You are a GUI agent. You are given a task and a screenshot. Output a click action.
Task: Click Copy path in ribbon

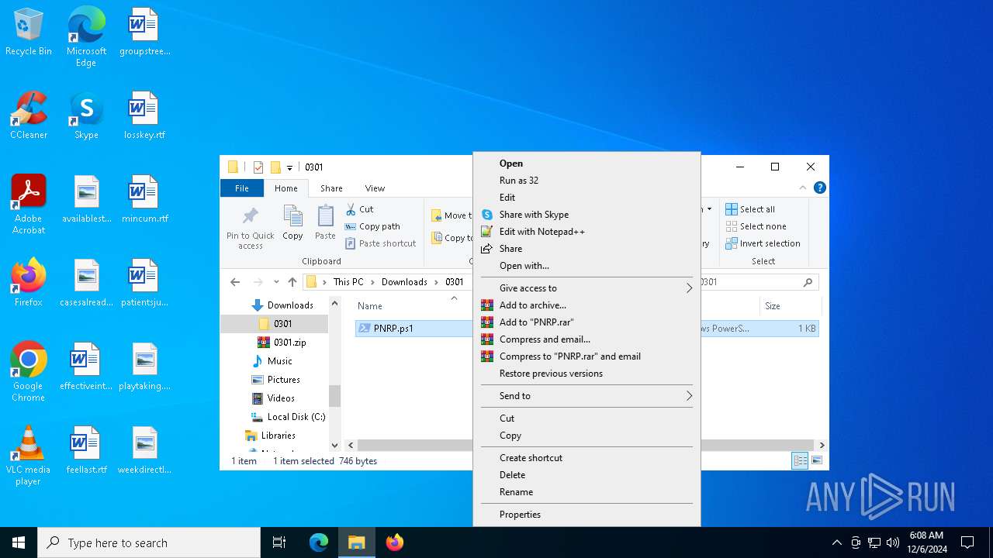click(x=372, y=226)
